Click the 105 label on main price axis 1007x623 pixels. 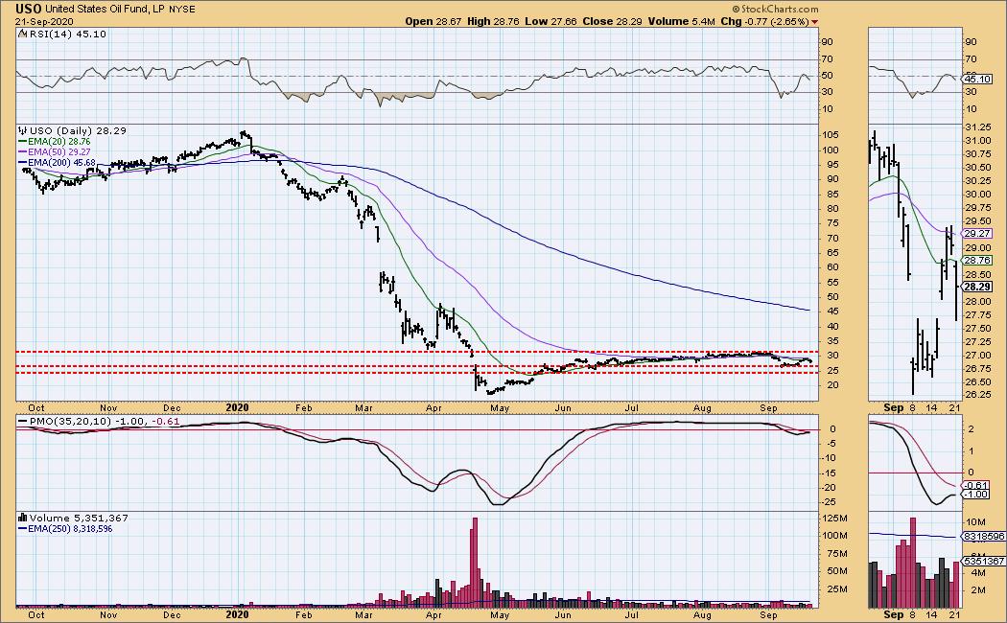(830, 135)
